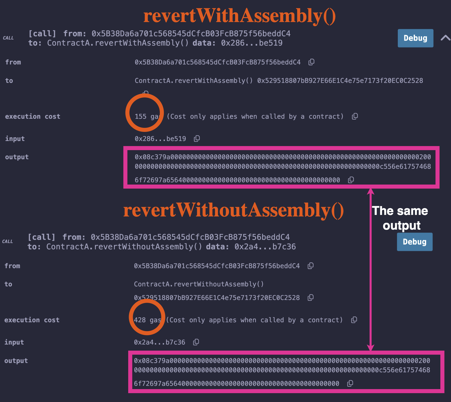Open Debug for the revertWithAssembly transaction
This screenshot has height=402, width=451.
click(416, 38)
